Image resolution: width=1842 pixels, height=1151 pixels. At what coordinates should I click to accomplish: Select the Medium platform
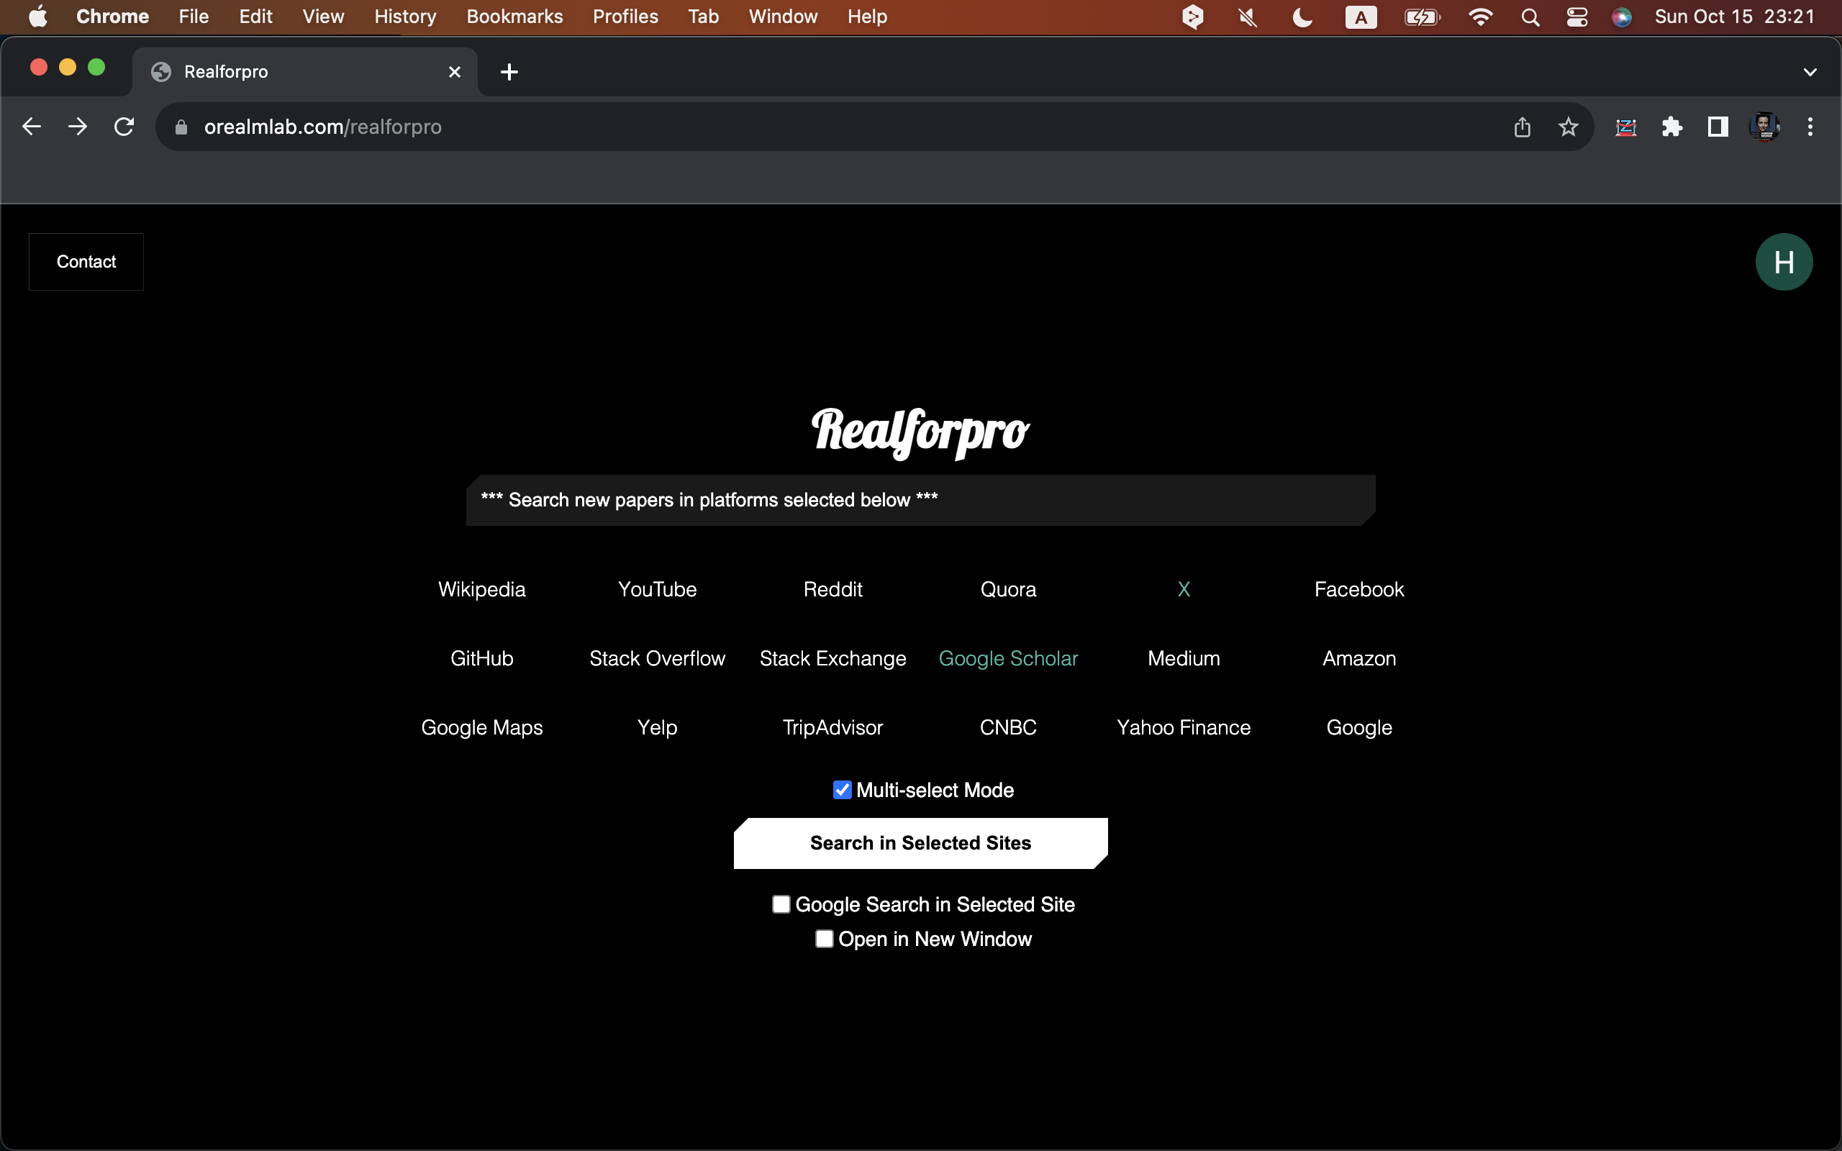coord(1184,658)
